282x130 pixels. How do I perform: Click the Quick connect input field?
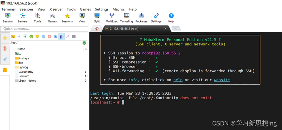[x=44, y=29]
